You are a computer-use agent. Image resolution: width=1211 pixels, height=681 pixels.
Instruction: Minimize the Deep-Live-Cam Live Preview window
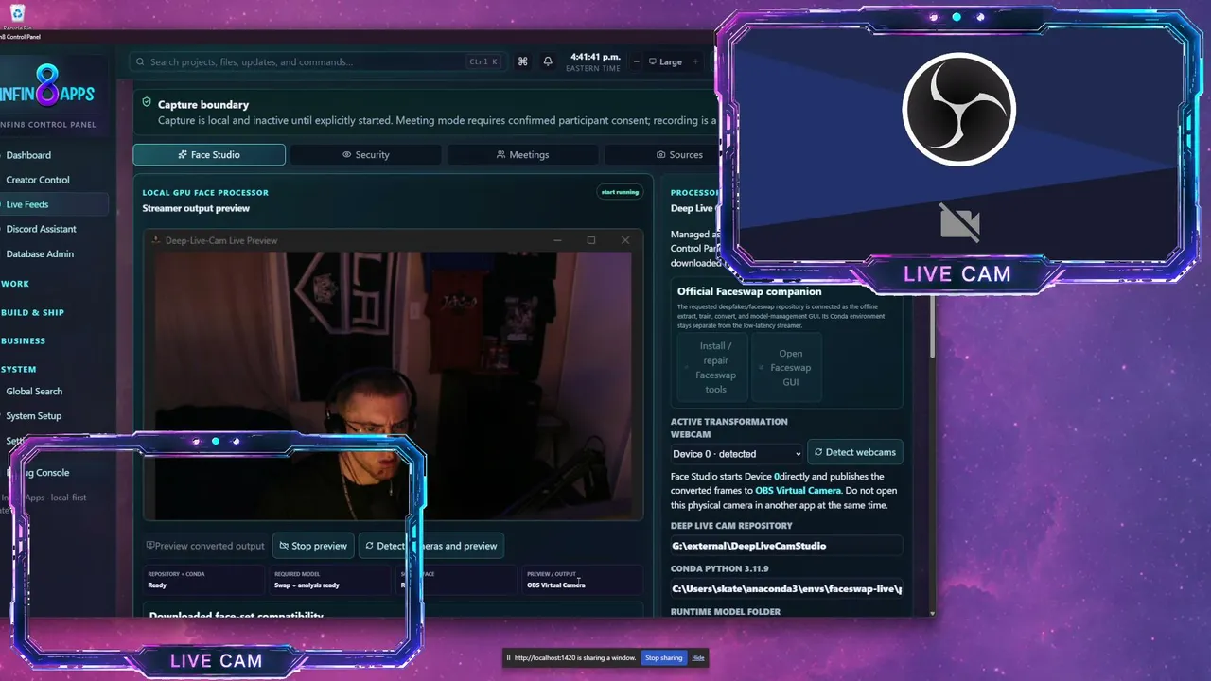pyautogui.click(x=556, y=240)
